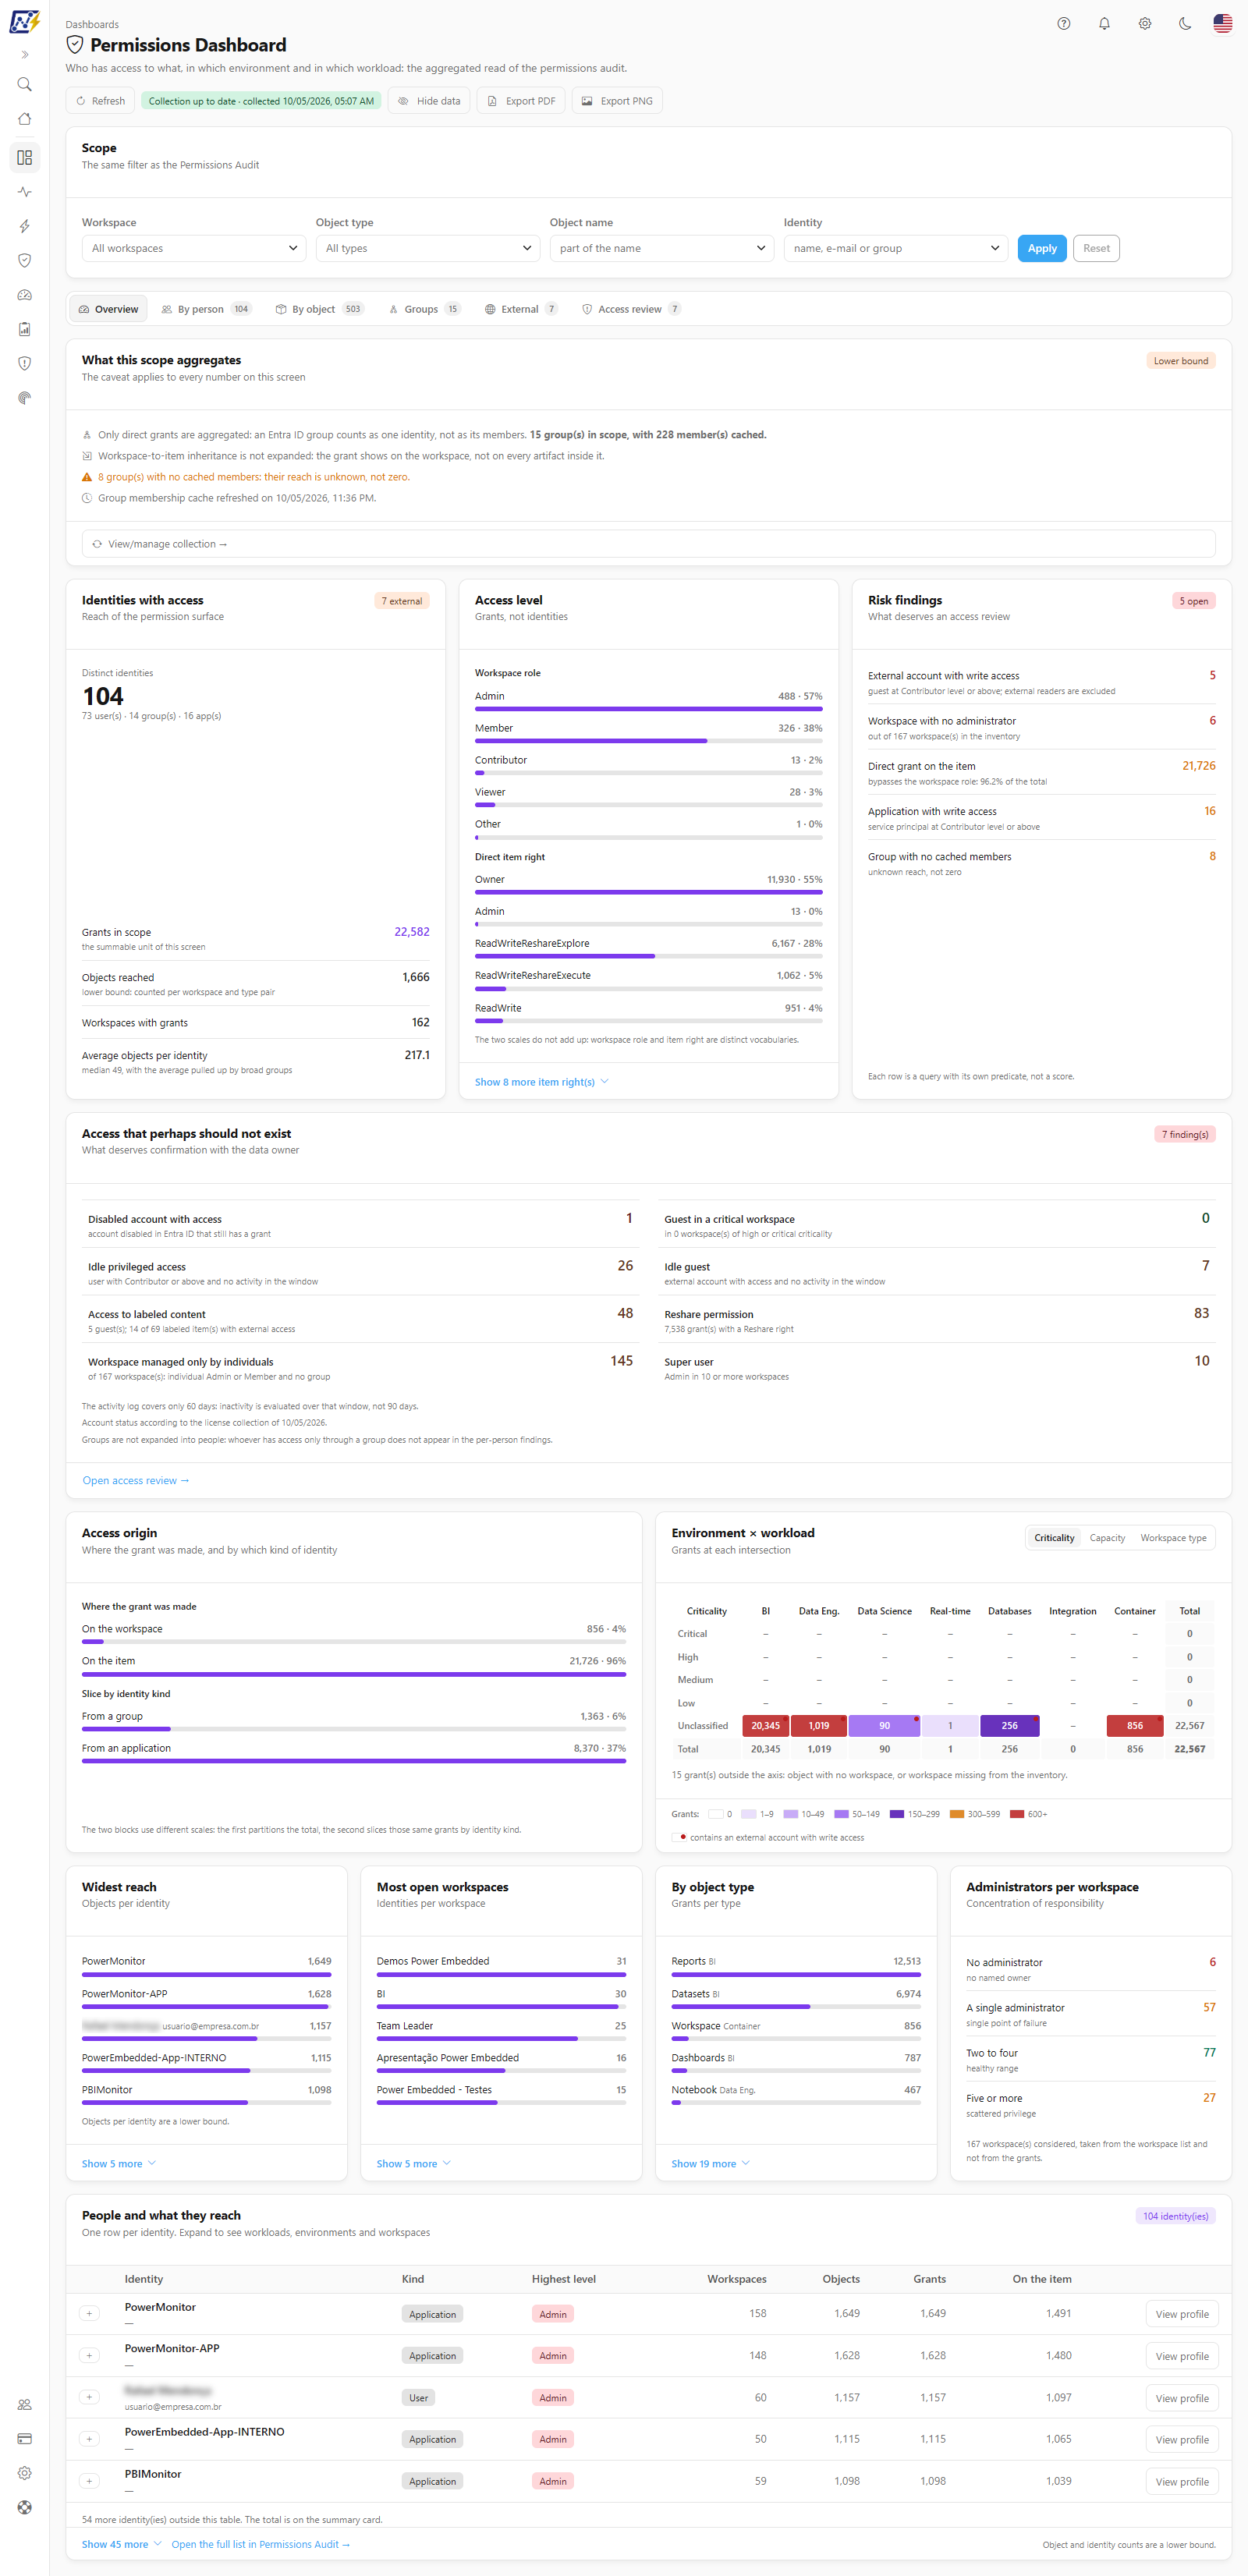This screenshot has width=1248, height=2576.
Task: Click the lifebuoy support icon in sidebar
Action: [25, 2507]
